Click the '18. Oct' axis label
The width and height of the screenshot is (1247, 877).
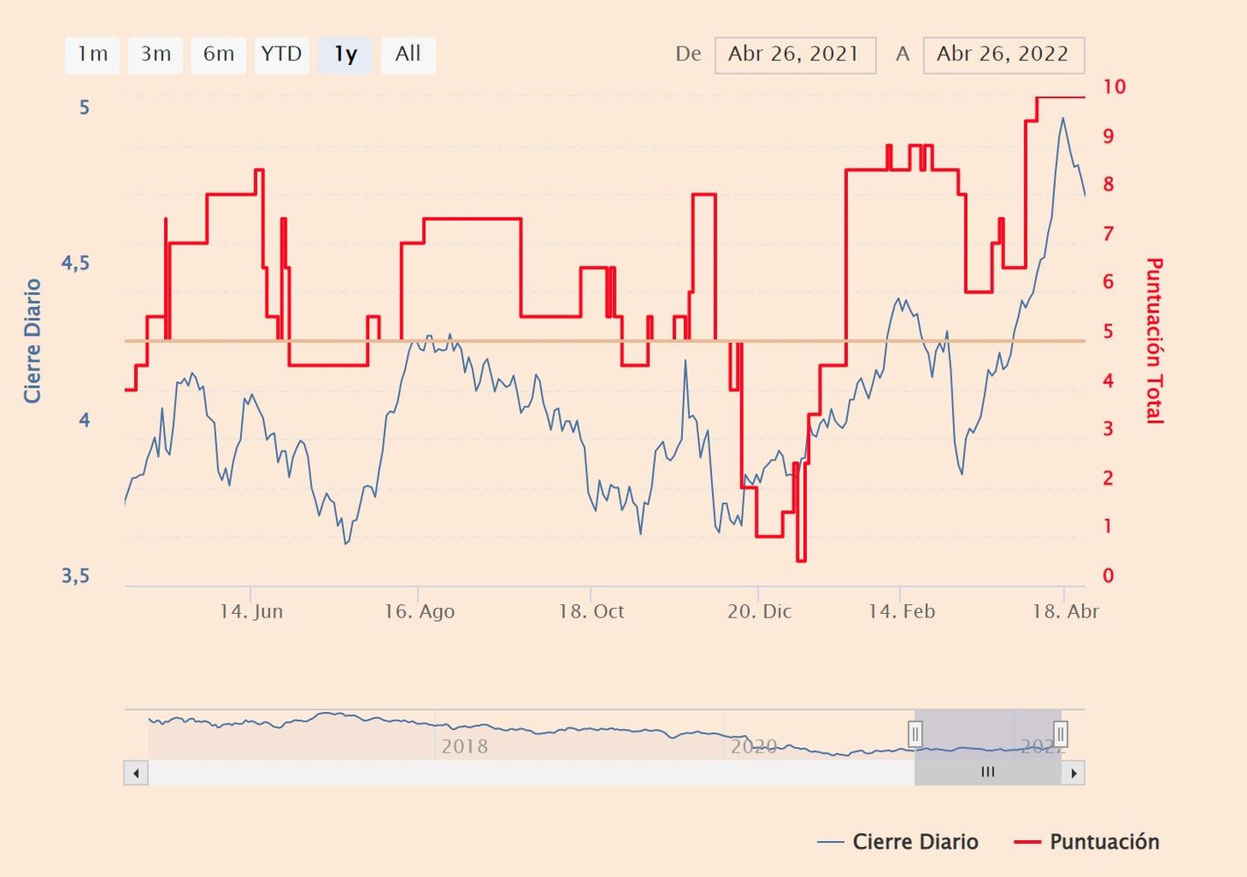pyautogui.click(x=591, y=611)
